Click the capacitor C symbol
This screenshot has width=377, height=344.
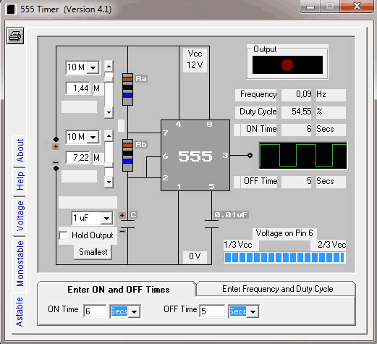pyautogui.click(x=127, y=224)
